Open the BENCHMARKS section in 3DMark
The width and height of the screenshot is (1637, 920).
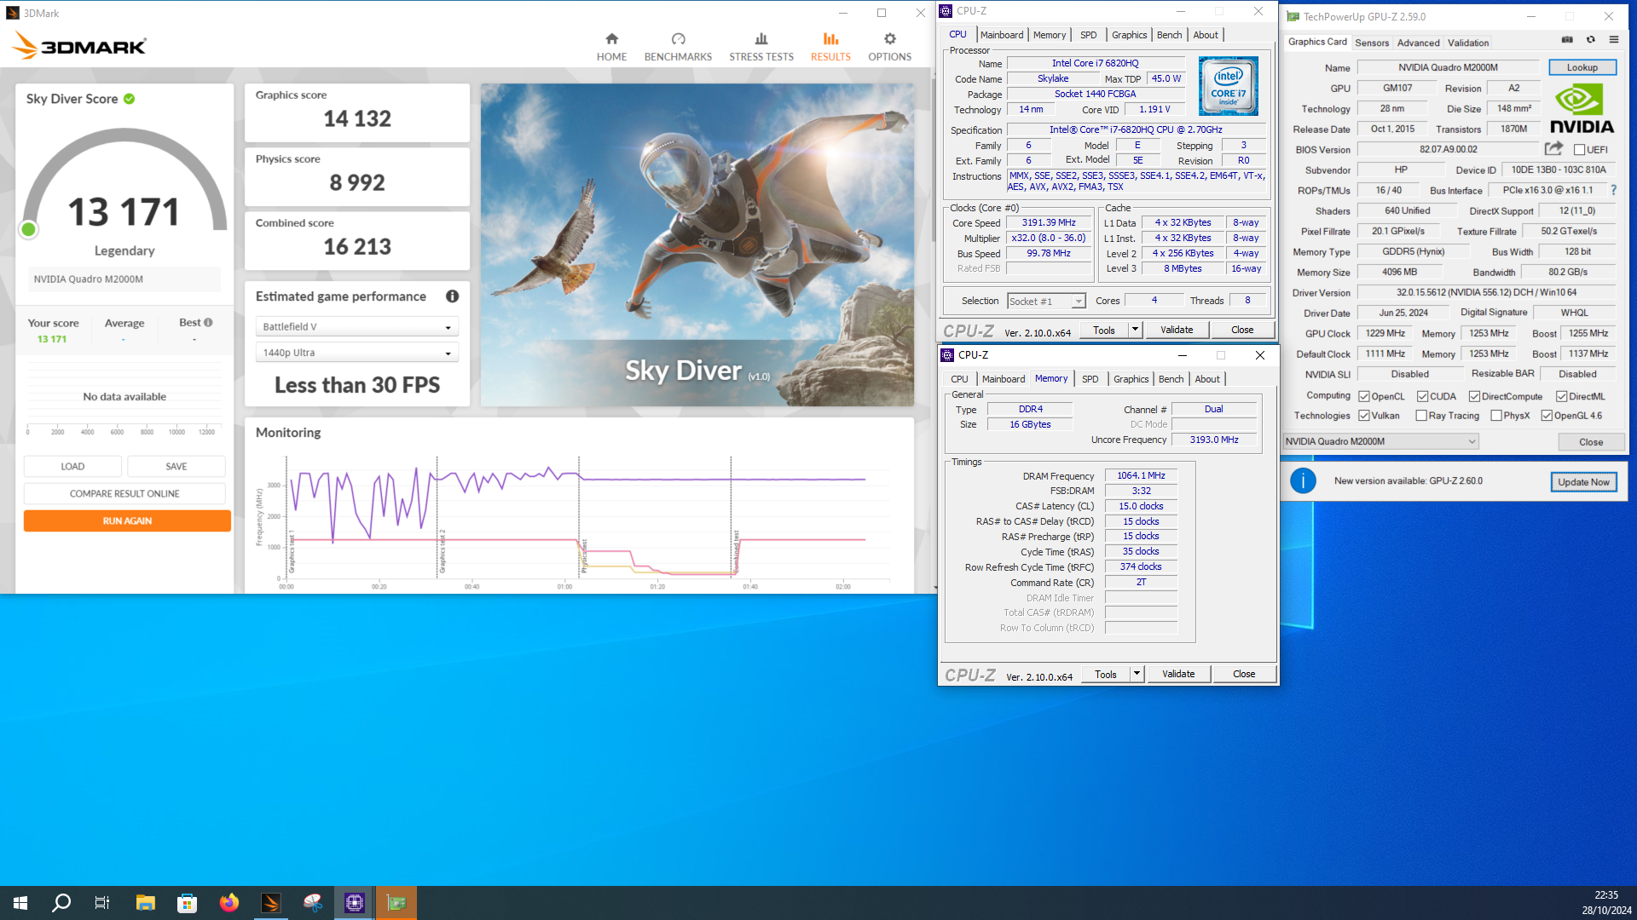[x=678, y=47]
